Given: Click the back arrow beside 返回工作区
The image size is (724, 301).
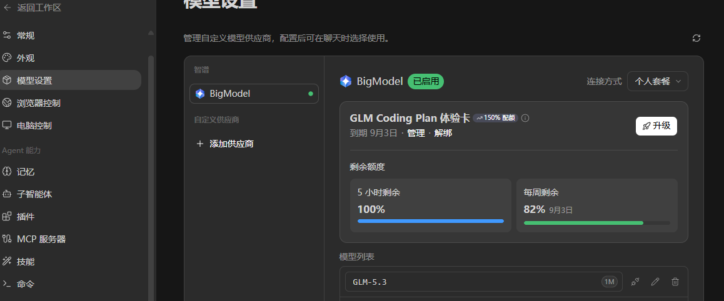Looking at the screenshot, I should tap(8, 7).
